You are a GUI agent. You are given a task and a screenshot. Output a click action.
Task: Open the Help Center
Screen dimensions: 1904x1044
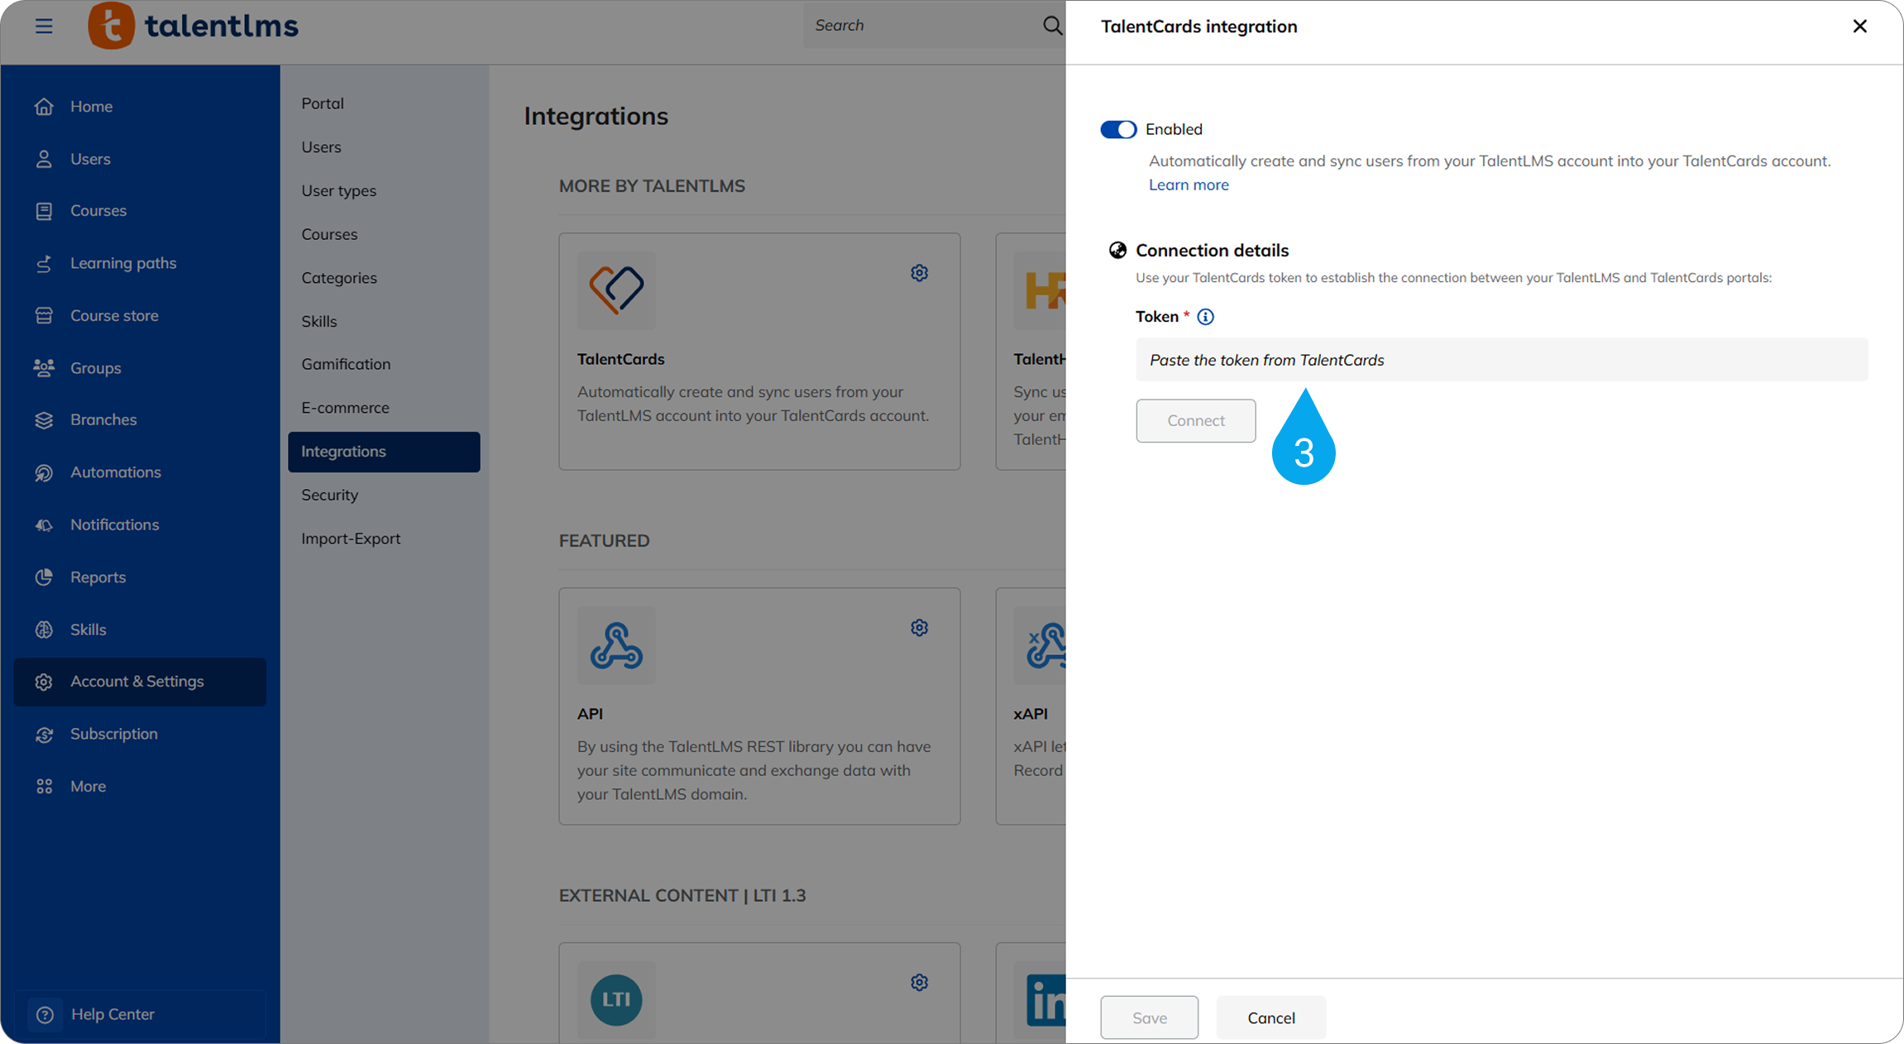pos(140,1014)
